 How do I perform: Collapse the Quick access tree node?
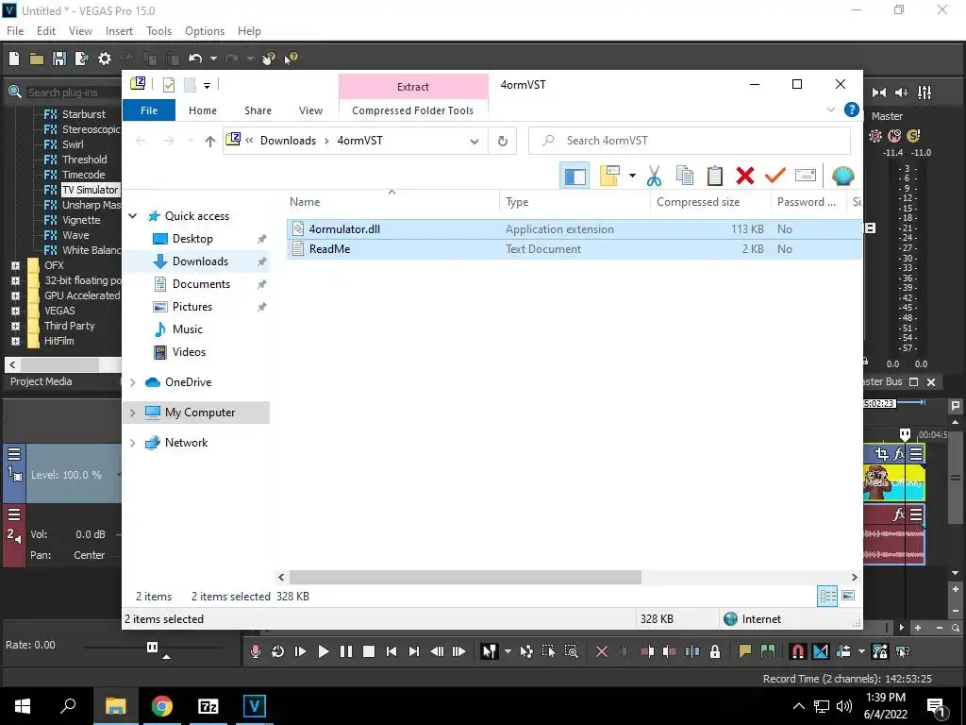point(132,216)
